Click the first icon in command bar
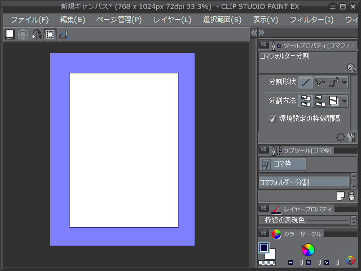This screenshot has height=271, width=361. [10, 34]
